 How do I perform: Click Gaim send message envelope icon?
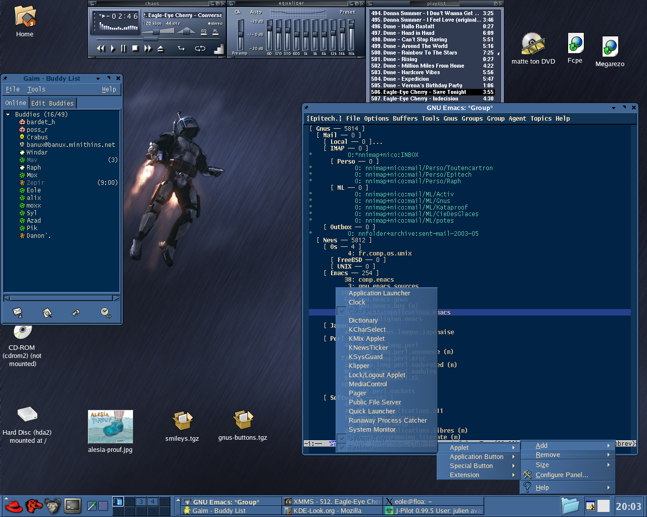click(18, 313)
